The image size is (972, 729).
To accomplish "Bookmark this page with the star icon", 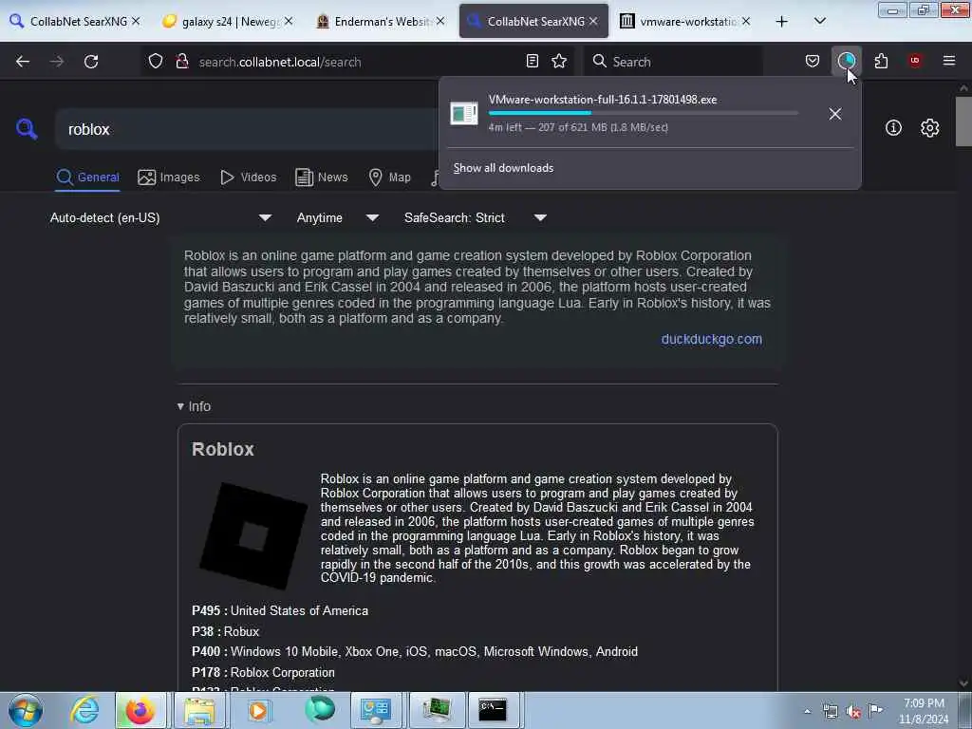I will (x=559, y=62).
